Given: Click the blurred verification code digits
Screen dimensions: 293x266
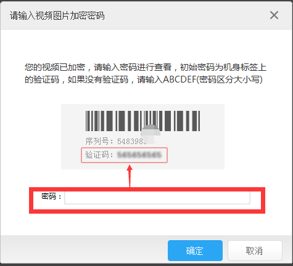Looking at the screenshot, I should [x=139, y=155].
